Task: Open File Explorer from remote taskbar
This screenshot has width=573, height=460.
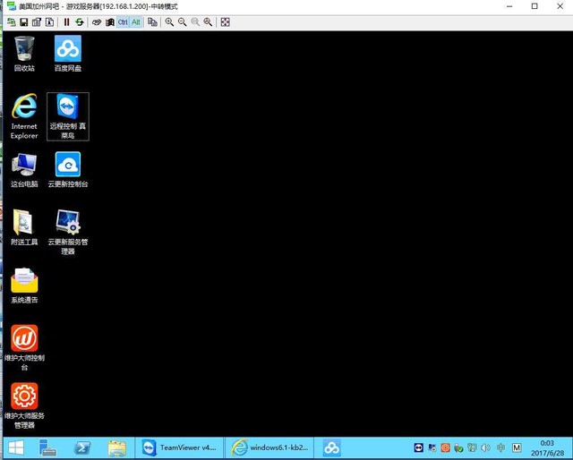Action: coord(117,447)
